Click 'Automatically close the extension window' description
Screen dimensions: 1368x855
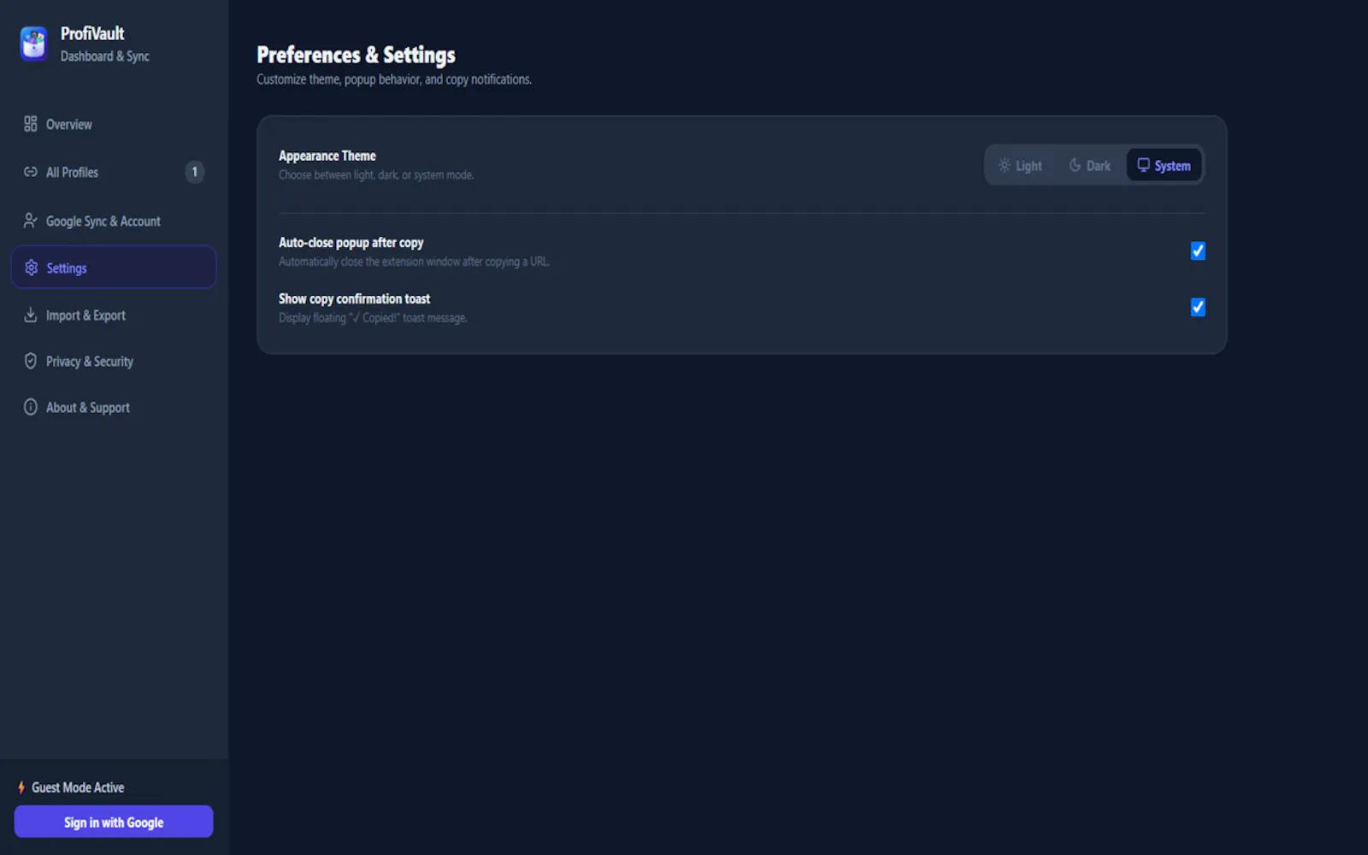click(x=414, y=262)
